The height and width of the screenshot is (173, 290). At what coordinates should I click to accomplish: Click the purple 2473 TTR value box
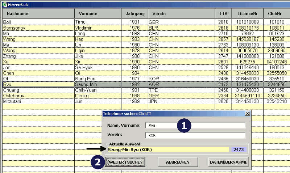(x=238, y=149)
